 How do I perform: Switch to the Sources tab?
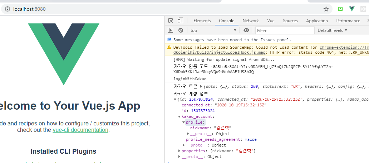(x=290, y=21)
